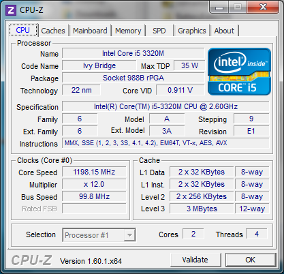The height and width of the screenshot is (274, 284).
Task: Click the Instructions field listing MMX, SSE
Action: pyautogui.click(x=165, y=143)
